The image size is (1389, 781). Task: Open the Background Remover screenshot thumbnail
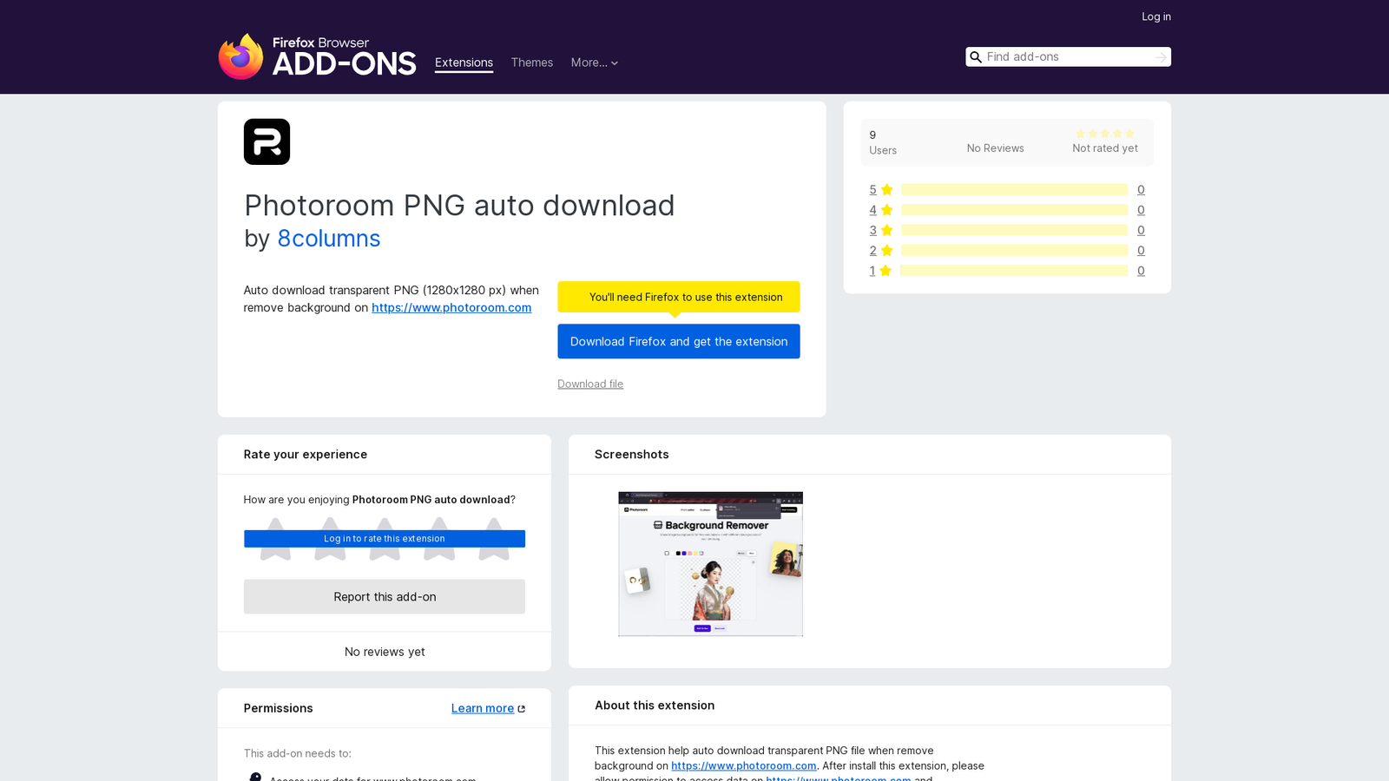click(710, 564)
